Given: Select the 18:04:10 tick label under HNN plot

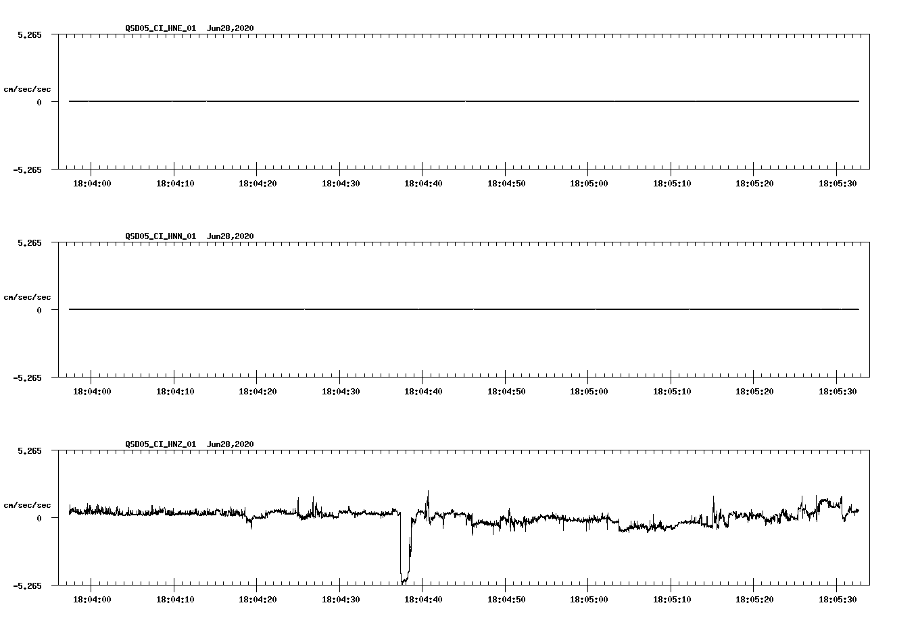Looking at the screenshot, I should pyautogui.click(x=174, y=392).
